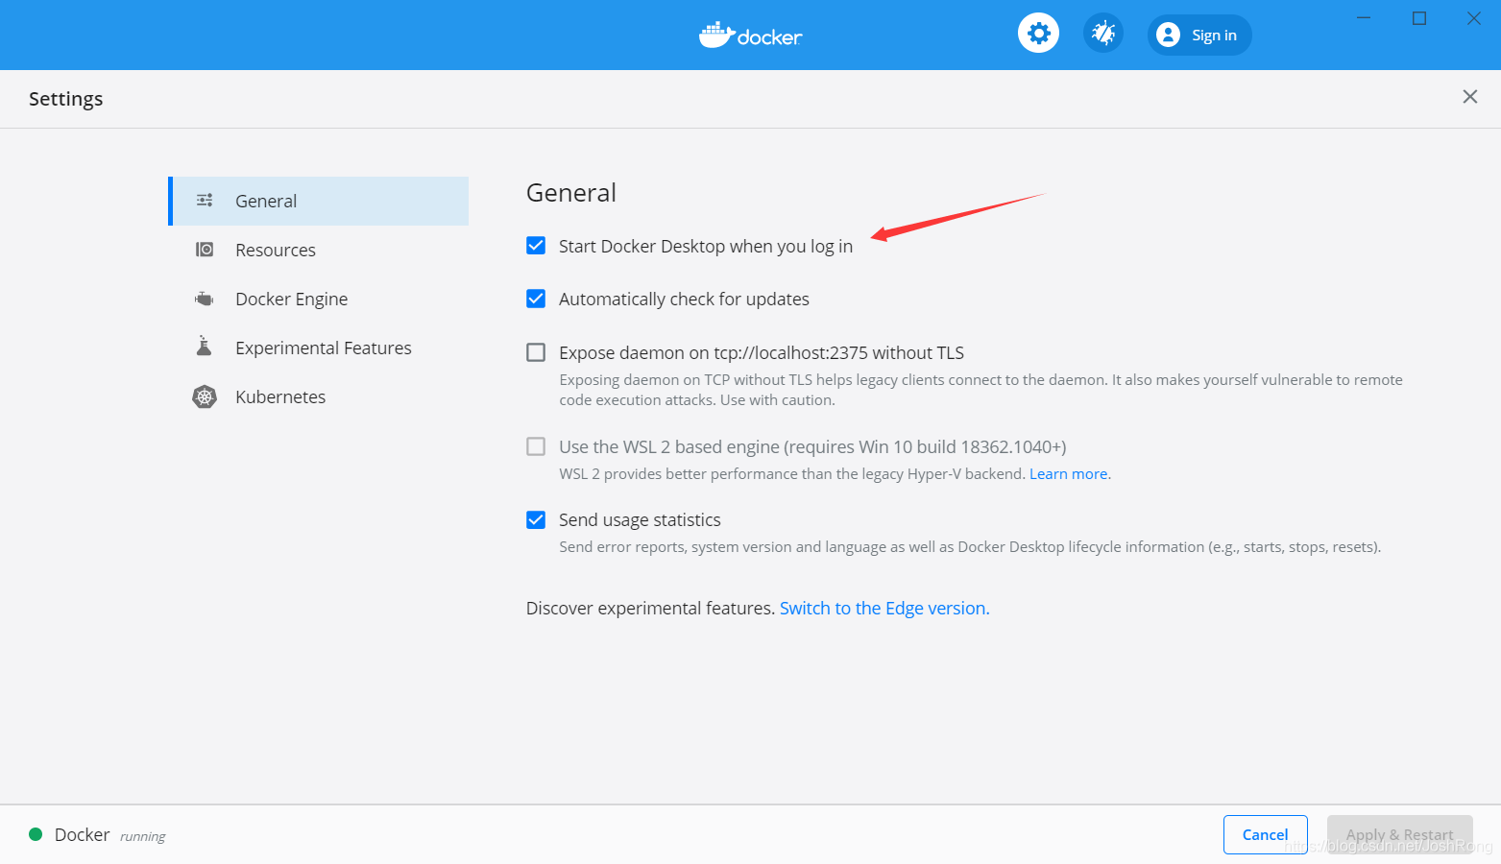Click the General sliders icon in sidebar
1501x864 pixels.
coord(205,201)
